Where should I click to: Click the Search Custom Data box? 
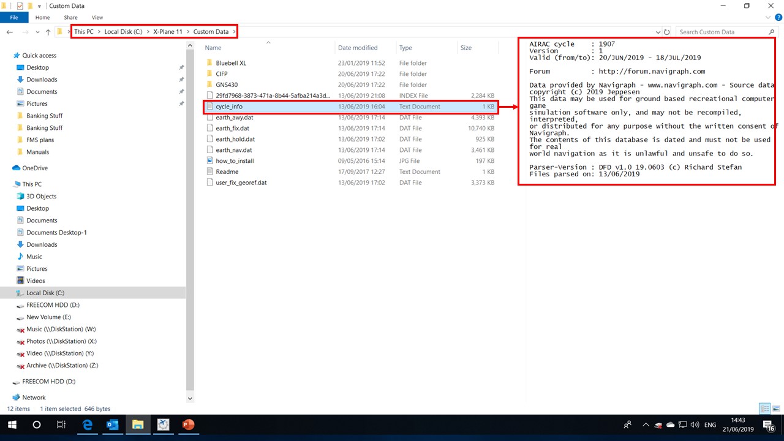721,32
